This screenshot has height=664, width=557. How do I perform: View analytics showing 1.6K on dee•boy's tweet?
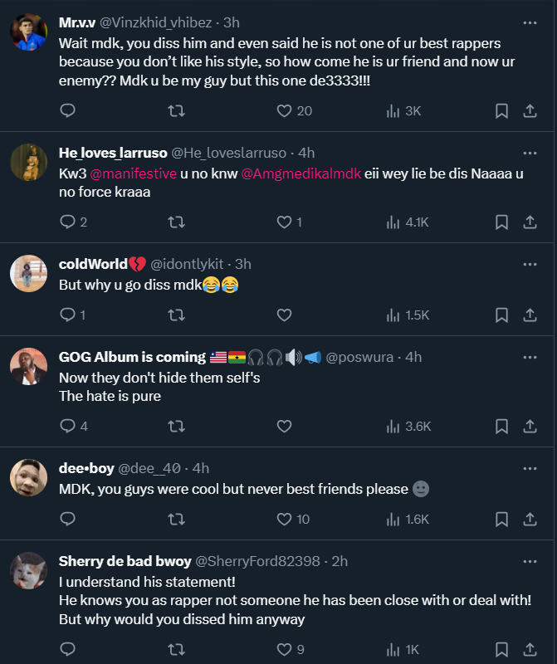[x=408, y=519]
